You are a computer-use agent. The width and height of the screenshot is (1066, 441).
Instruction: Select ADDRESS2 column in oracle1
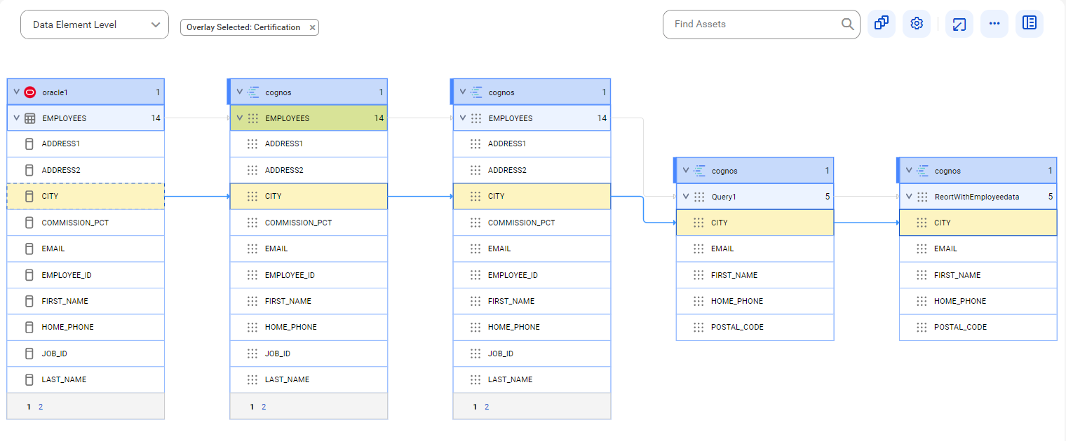(x=86, y=170)
